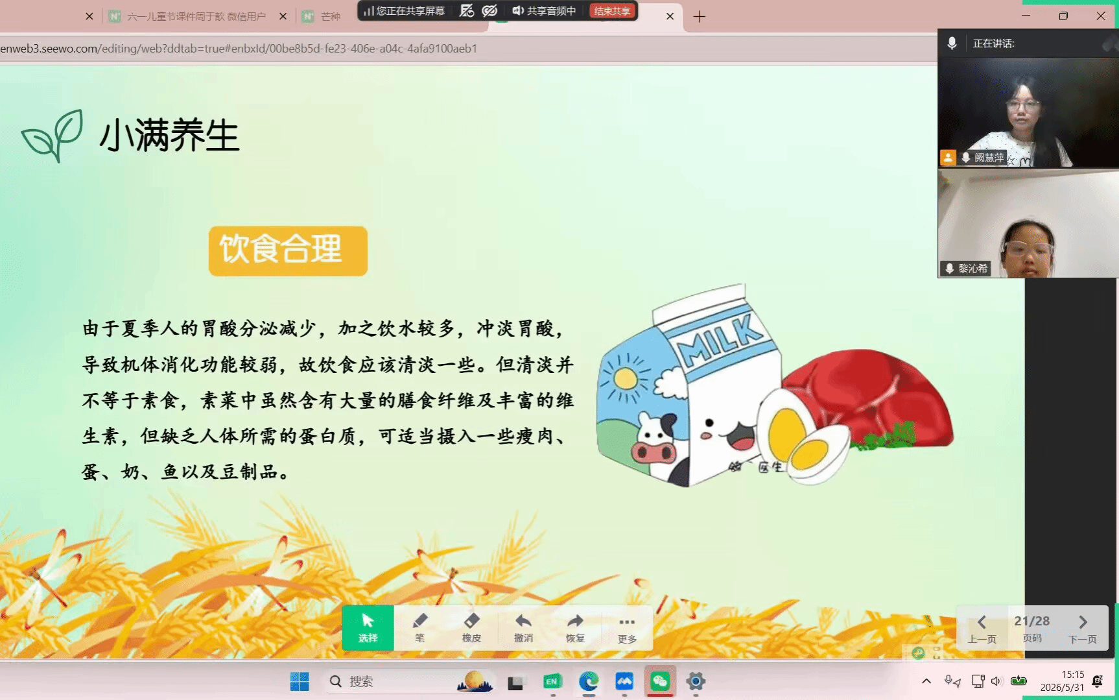1119x700 pixels.
Task: Toggle the eye-slash hide icon in sharing bar
Action: pyautogui.click(x=489, y=11)
